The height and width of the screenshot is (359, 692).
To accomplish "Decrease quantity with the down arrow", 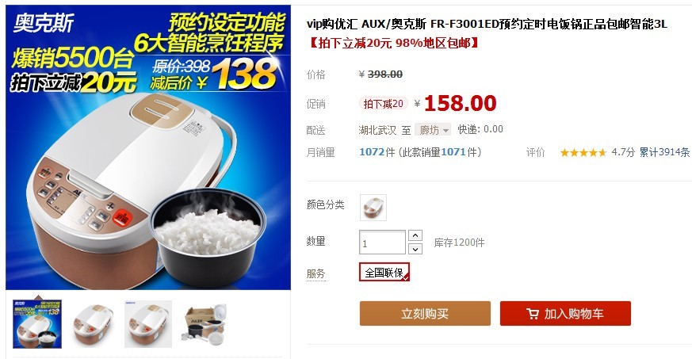I will tap(415, 249).
